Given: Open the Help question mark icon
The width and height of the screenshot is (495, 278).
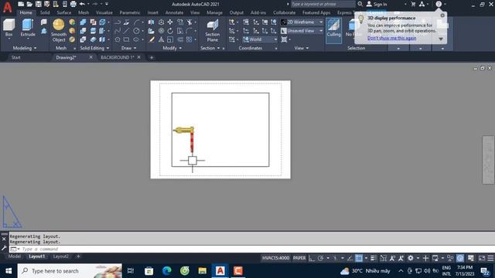Looking at the screenshot, I should pos(439,4).
